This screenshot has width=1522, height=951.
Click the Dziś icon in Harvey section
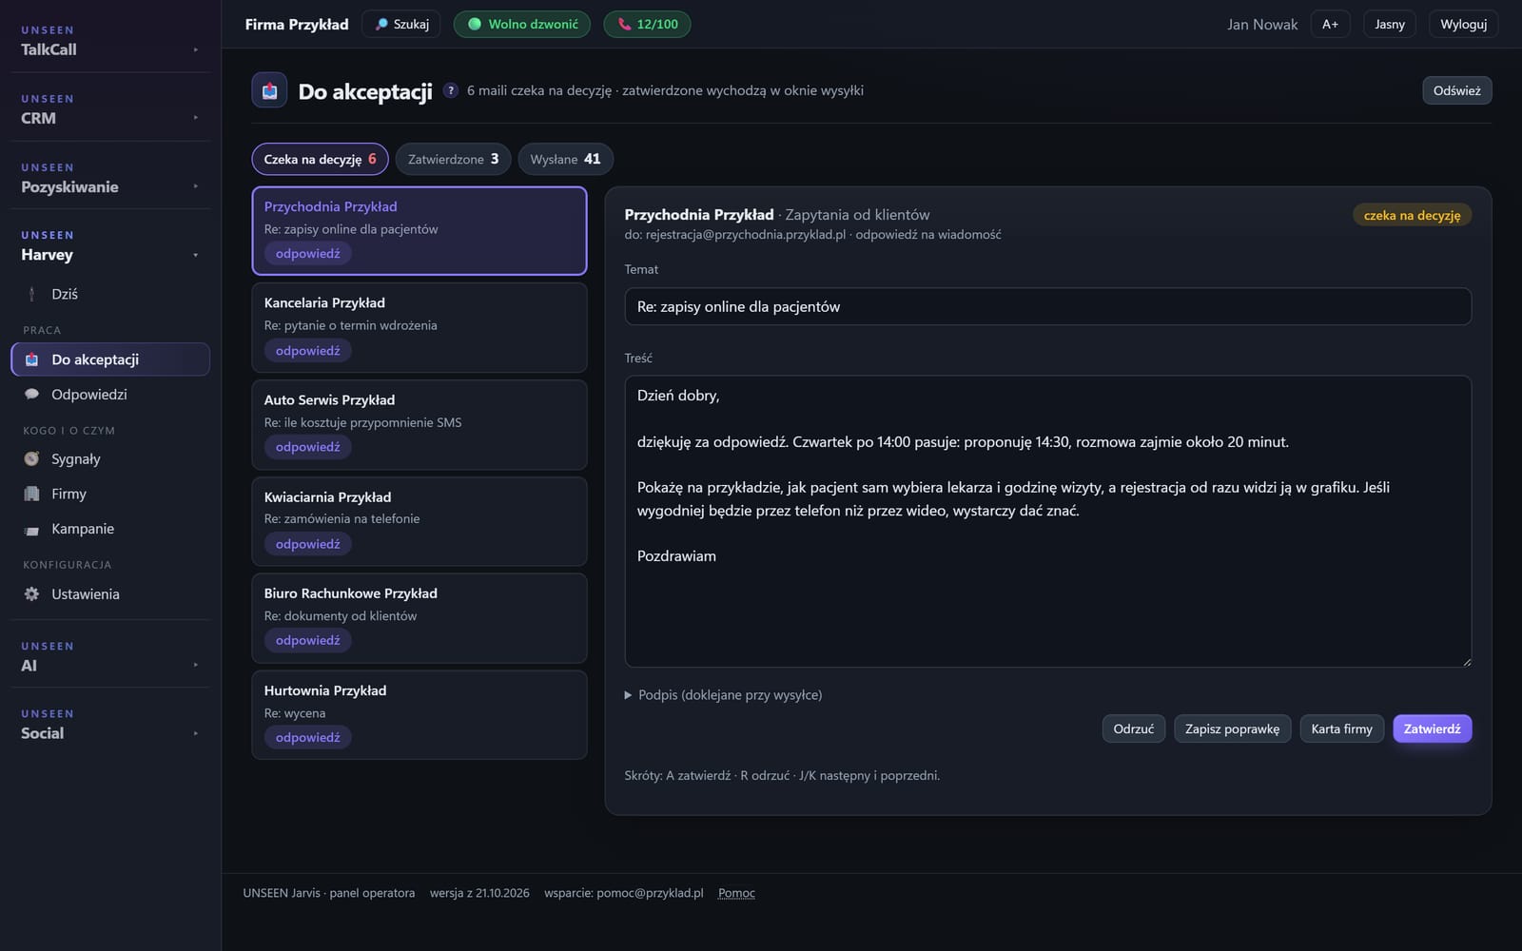pos(32,294)
